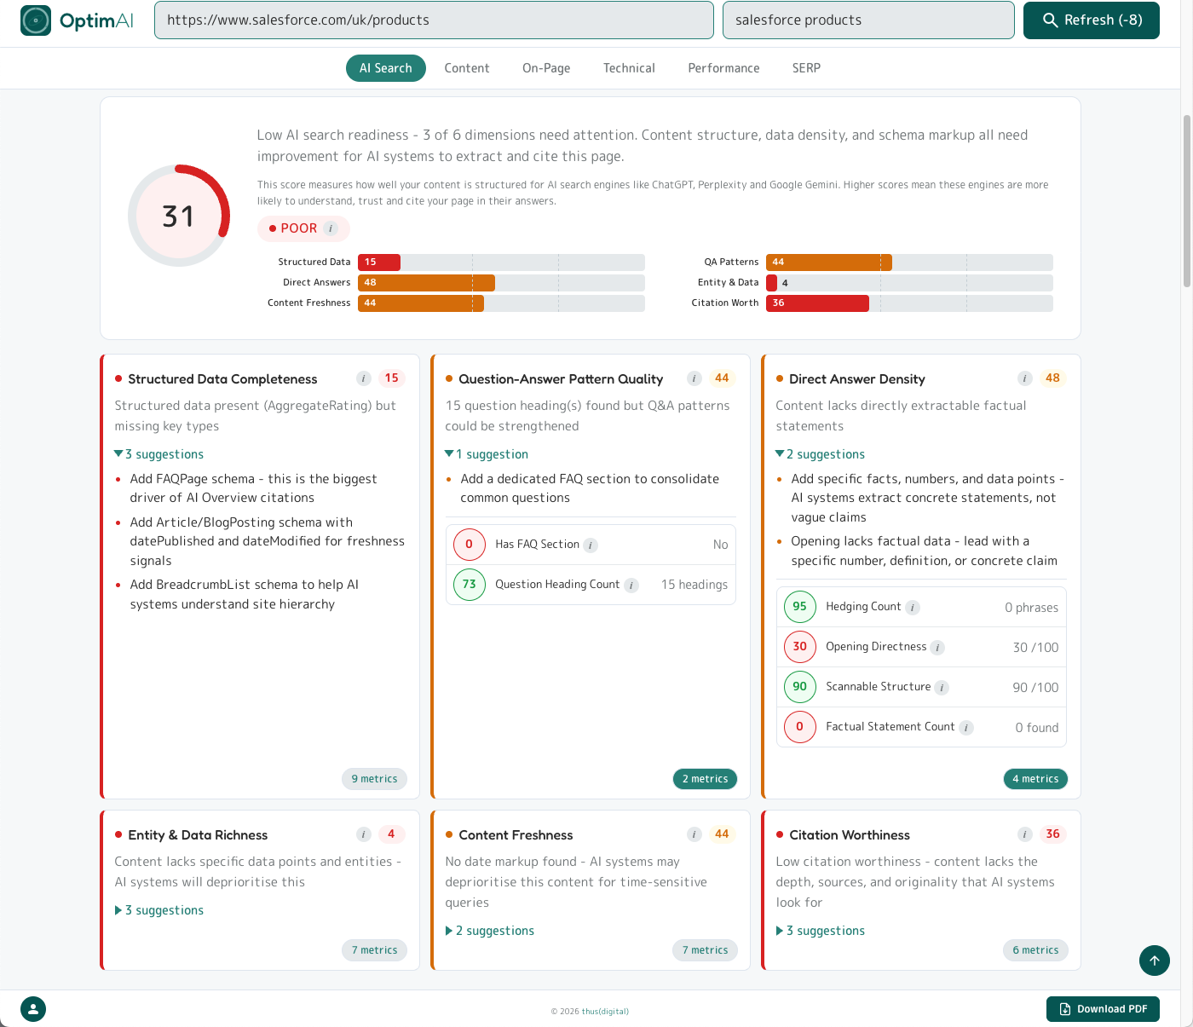This screenshot has width=1193, height=1027.
Task: Click the Add FAQPage schema suggestion text
Action: [x=253, y=488]
